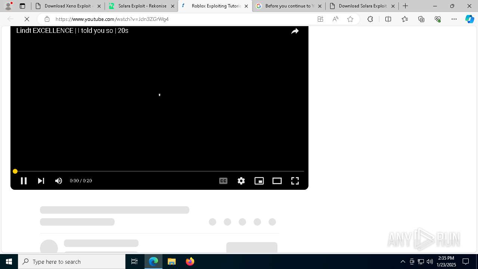
Task: Open Edge profile avatar
Action: [x=8, y=6]
